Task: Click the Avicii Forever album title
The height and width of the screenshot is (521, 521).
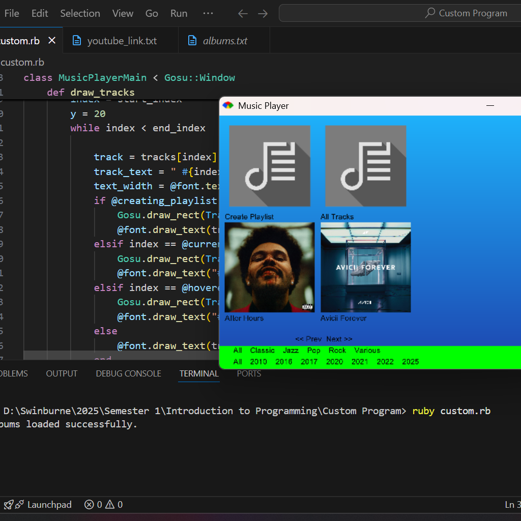Action: pos(343,319)
